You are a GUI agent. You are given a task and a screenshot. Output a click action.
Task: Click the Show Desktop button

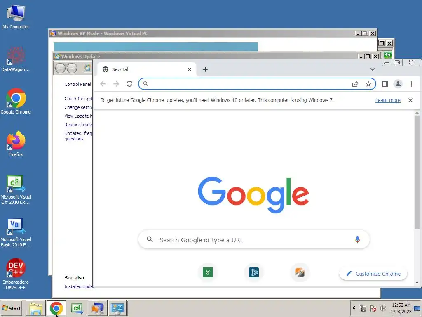point(417,308)
